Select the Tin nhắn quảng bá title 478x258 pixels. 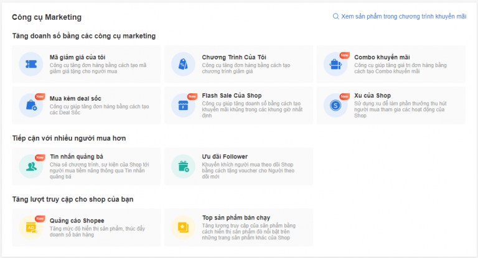pyautogui.click(x=77, y=157)
